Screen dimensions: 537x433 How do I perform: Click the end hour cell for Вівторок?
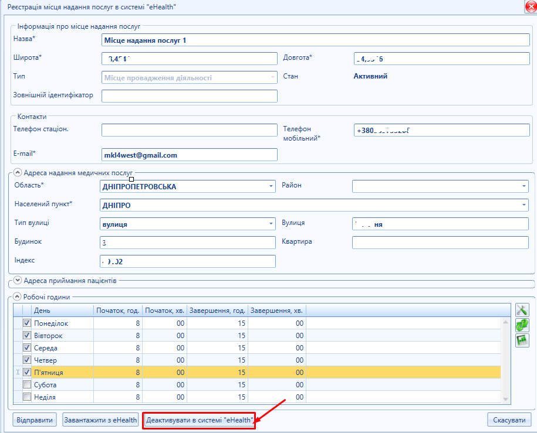pyautogui.click(x=217, y=336)
